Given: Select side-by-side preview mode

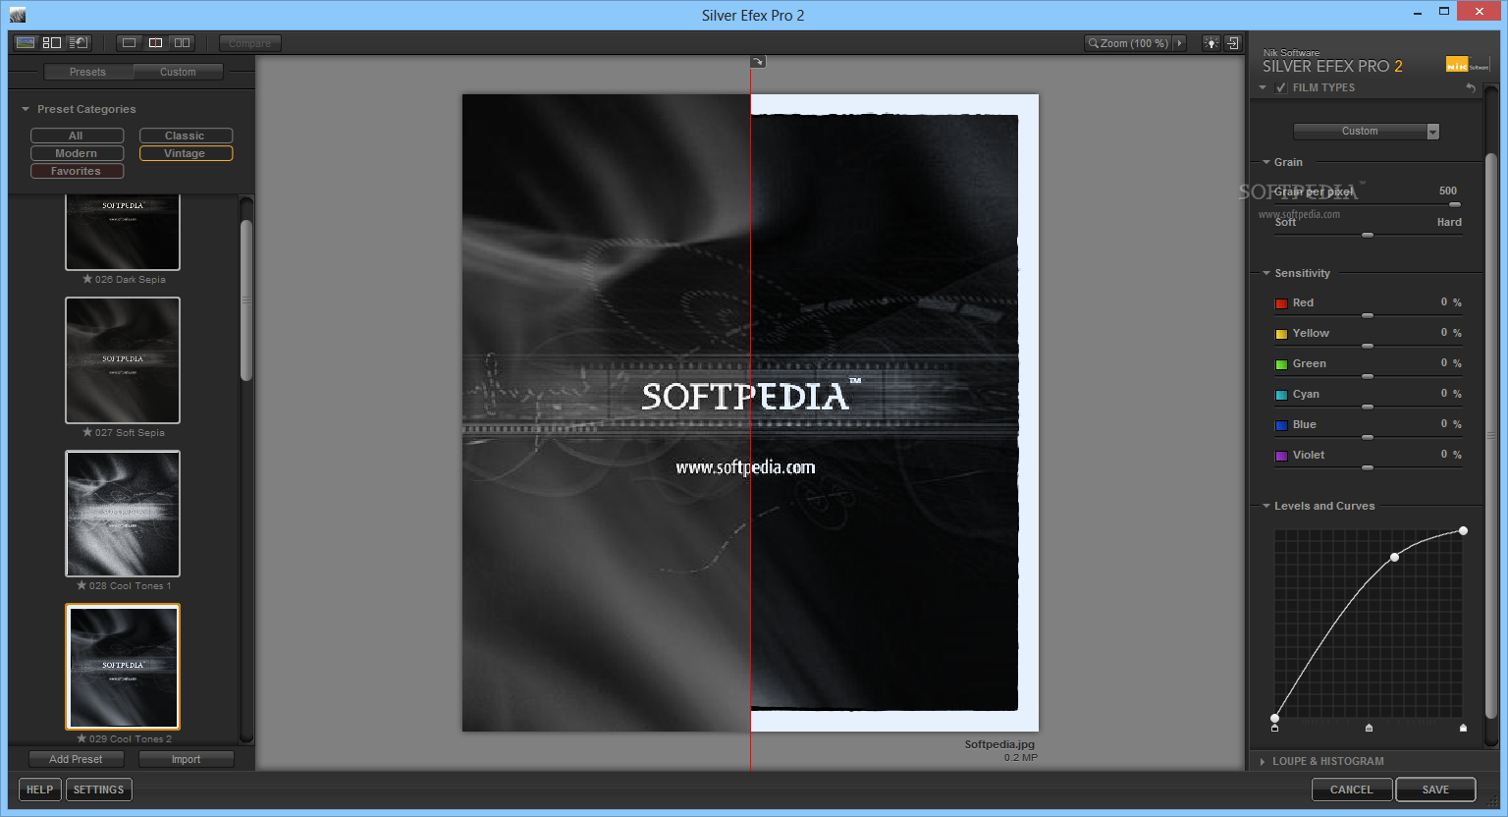Looking at the screenshot, I should point(182,43).
